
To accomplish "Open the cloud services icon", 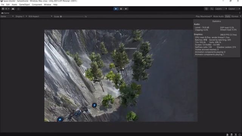I will coord(13,9).
